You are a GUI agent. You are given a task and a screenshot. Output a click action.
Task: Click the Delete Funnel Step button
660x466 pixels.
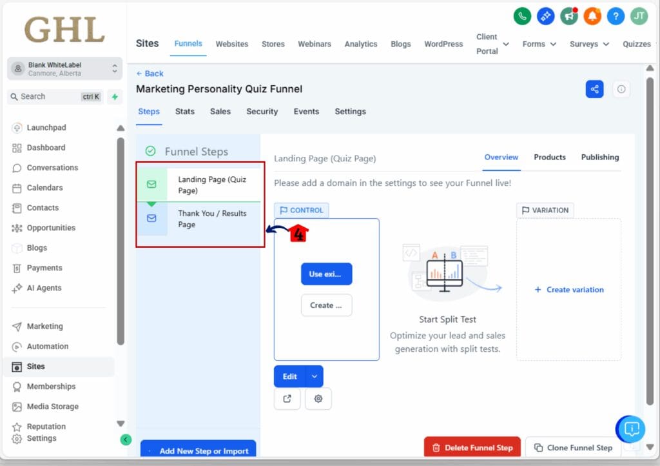[x=472, y=446]
